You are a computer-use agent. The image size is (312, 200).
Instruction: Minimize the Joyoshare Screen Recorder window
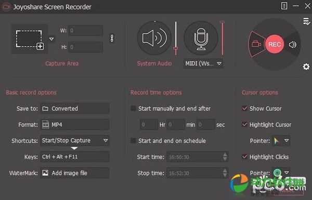point(296,6)
